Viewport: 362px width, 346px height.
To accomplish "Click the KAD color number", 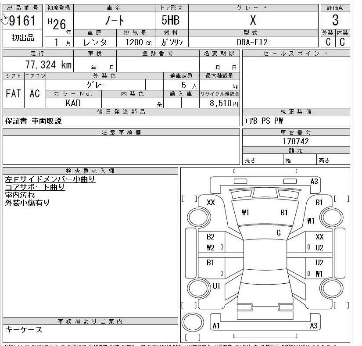I will (x=73, y=103).
